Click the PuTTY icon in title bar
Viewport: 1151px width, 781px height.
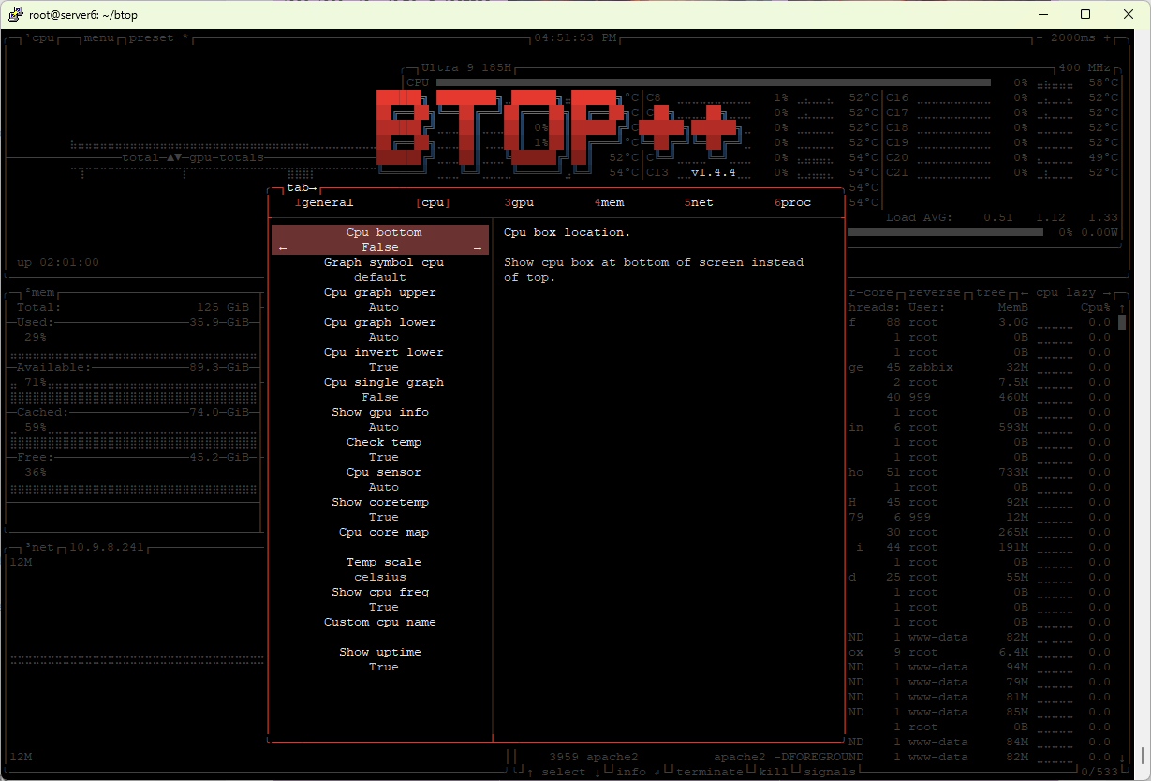(x=16, y=14)
